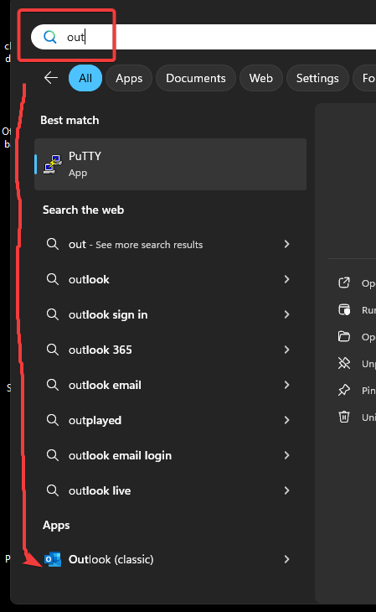Click the Uninstall trash can icon
This screenshot has width=376, height=612.
pos(344,417)
